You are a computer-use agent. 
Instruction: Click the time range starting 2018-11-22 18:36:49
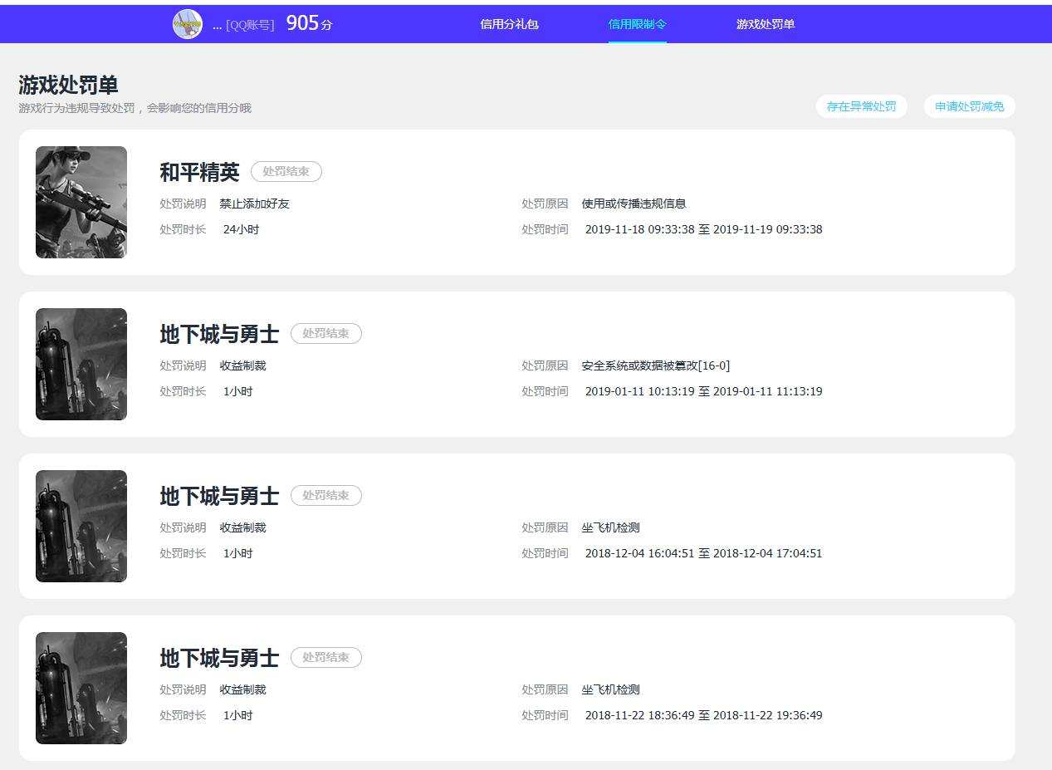703,715
